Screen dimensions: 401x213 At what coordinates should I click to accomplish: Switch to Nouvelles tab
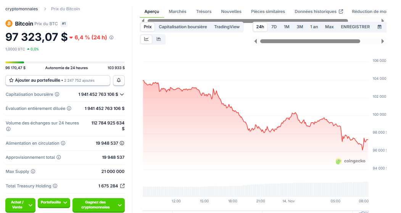pos(231,11)
